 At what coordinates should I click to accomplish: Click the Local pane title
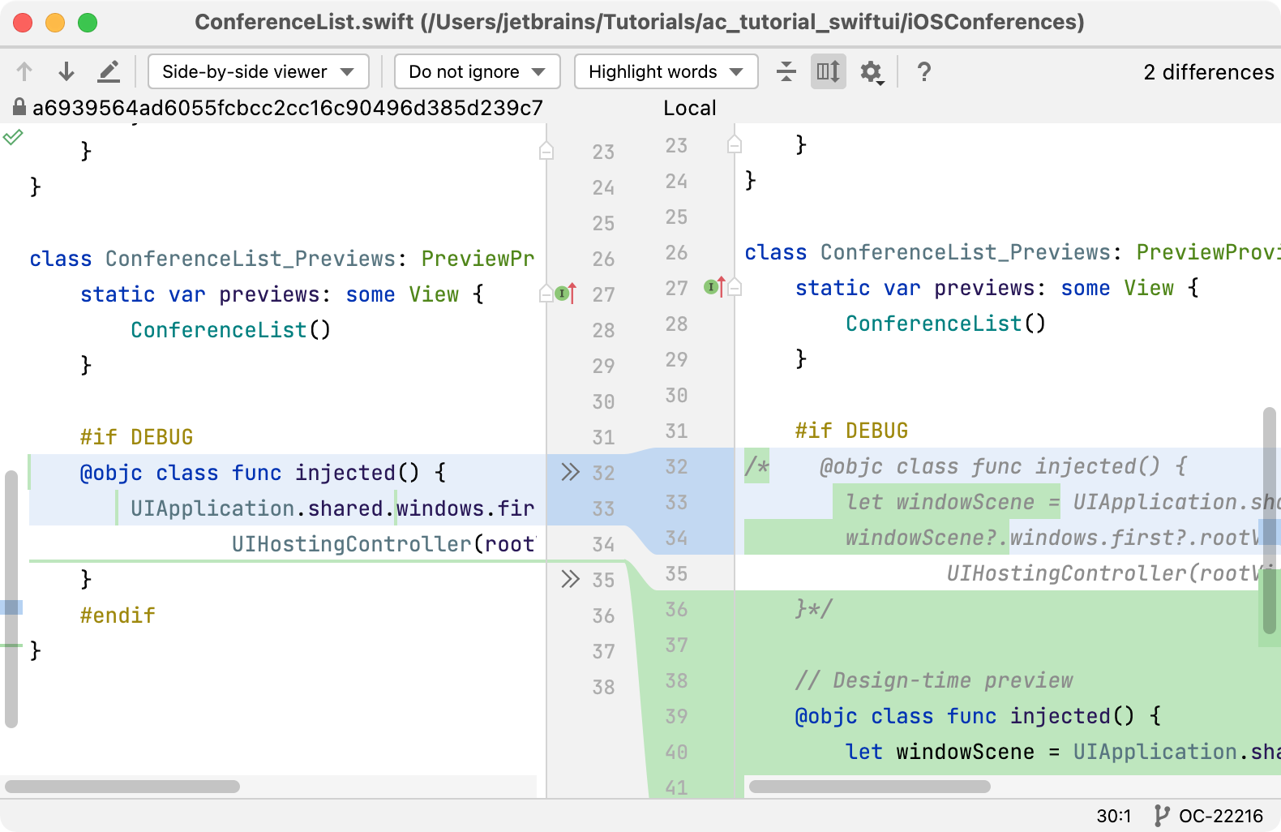click(690, 108)
